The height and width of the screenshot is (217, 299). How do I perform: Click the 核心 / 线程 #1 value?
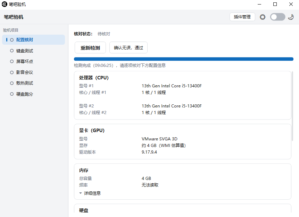pyautogui.click(x=154, y=93)
